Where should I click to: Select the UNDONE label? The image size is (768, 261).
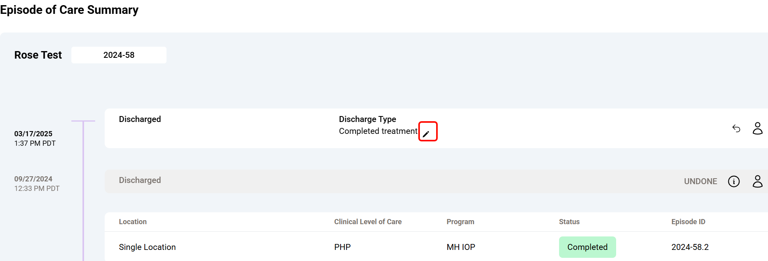700,181
